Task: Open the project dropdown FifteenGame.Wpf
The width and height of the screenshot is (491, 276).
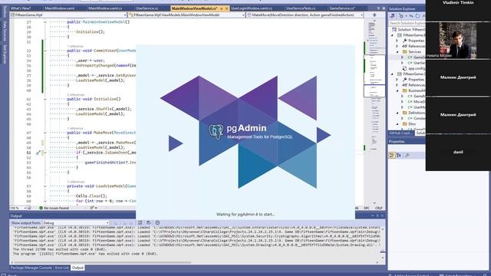Action: point(68,15)
